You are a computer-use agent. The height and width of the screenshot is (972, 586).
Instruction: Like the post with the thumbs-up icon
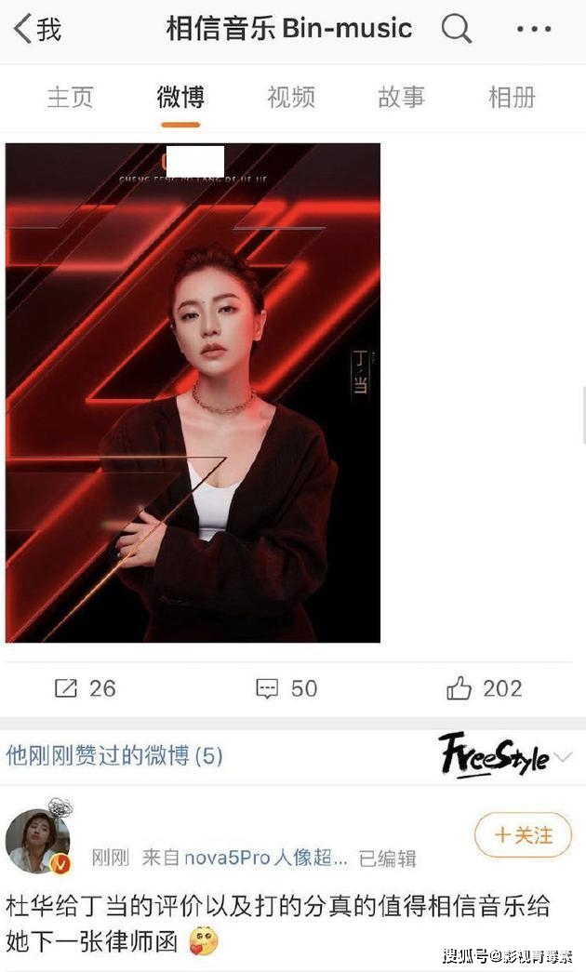pyautogui.click(x=459, y=688)
